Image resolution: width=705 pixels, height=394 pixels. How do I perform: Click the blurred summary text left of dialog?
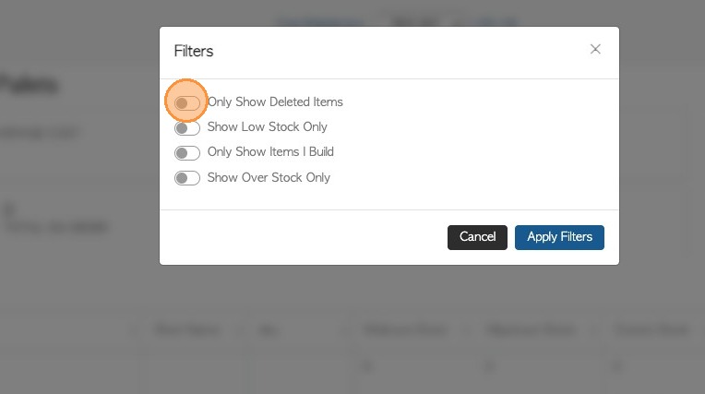tap(54, 227)
